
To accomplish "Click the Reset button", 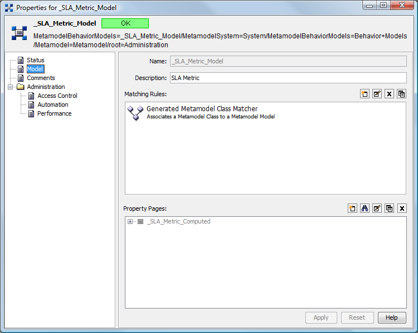I will point(357,317).
